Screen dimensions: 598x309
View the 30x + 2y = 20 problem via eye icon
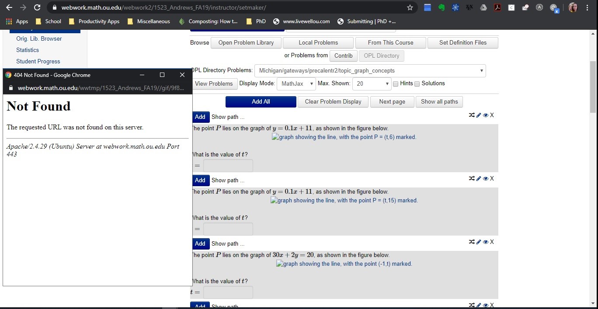click(x=486, y=242)
